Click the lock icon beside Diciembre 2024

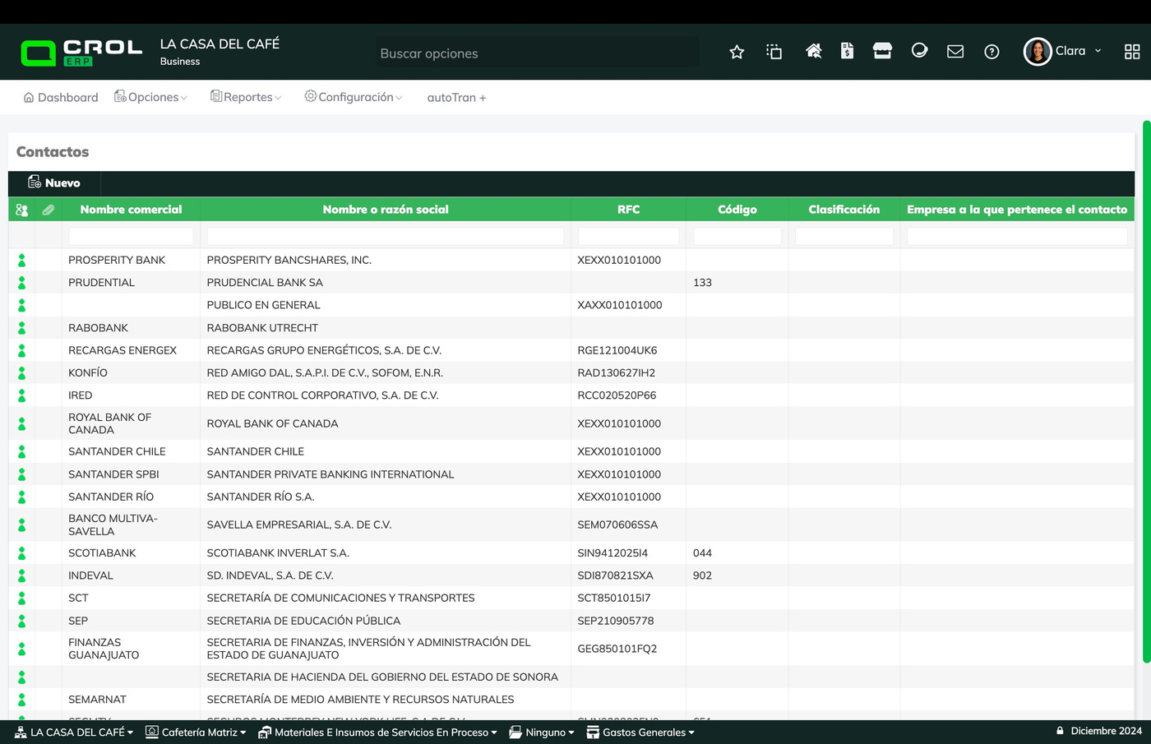1060,731
